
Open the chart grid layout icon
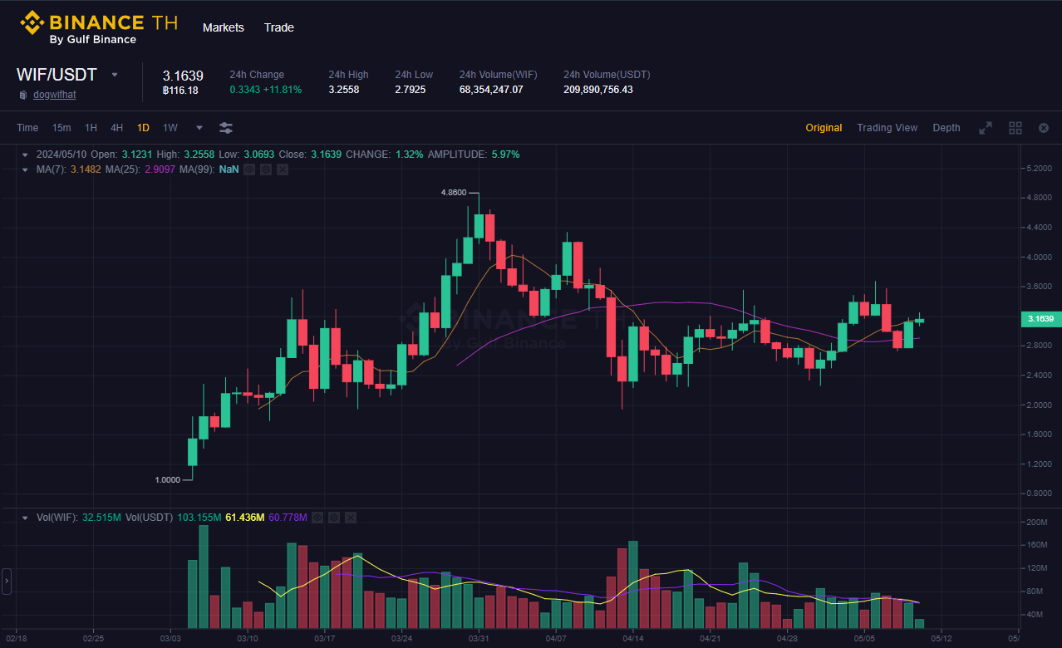[1015, 128]
